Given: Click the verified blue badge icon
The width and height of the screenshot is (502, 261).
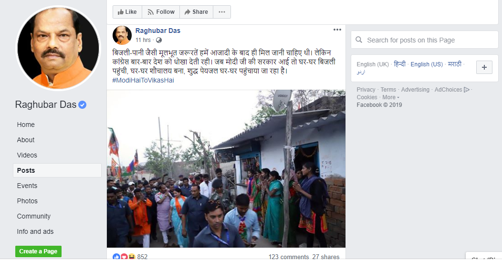Looking at the screenshot, I should point(82,104).
